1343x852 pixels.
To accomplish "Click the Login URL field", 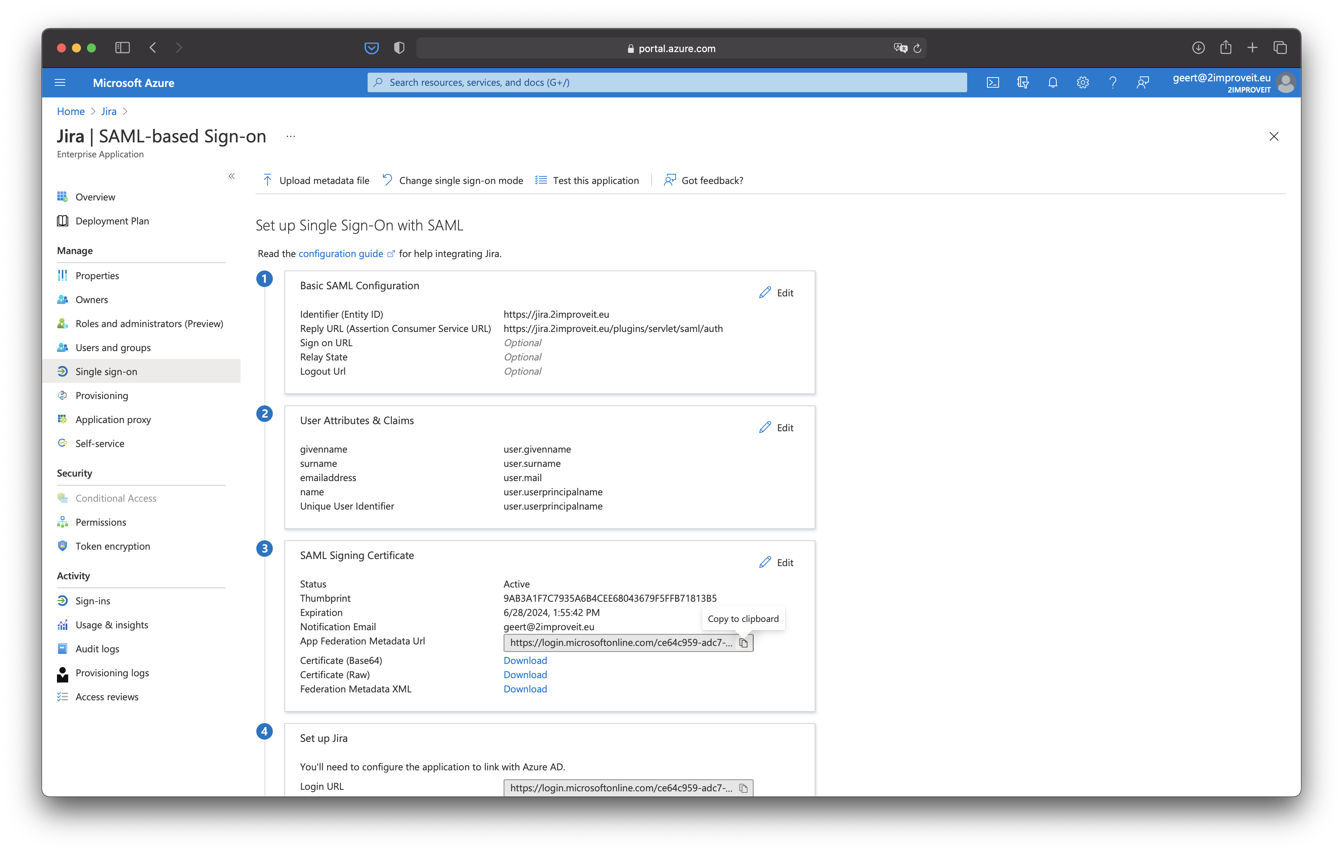I will coord(628,788).
